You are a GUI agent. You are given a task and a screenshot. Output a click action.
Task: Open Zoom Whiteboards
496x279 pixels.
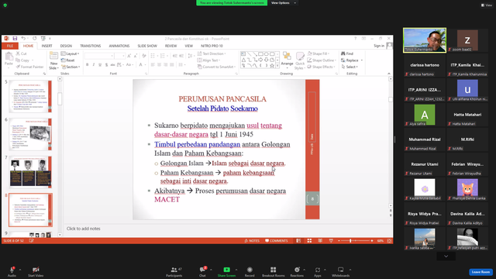coord(340,272)
